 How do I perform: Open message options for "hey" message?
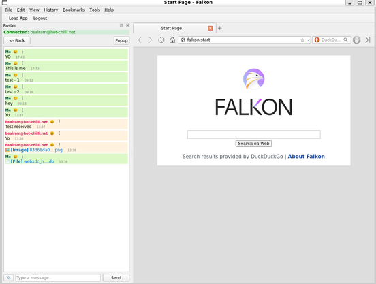pos(22,98)
